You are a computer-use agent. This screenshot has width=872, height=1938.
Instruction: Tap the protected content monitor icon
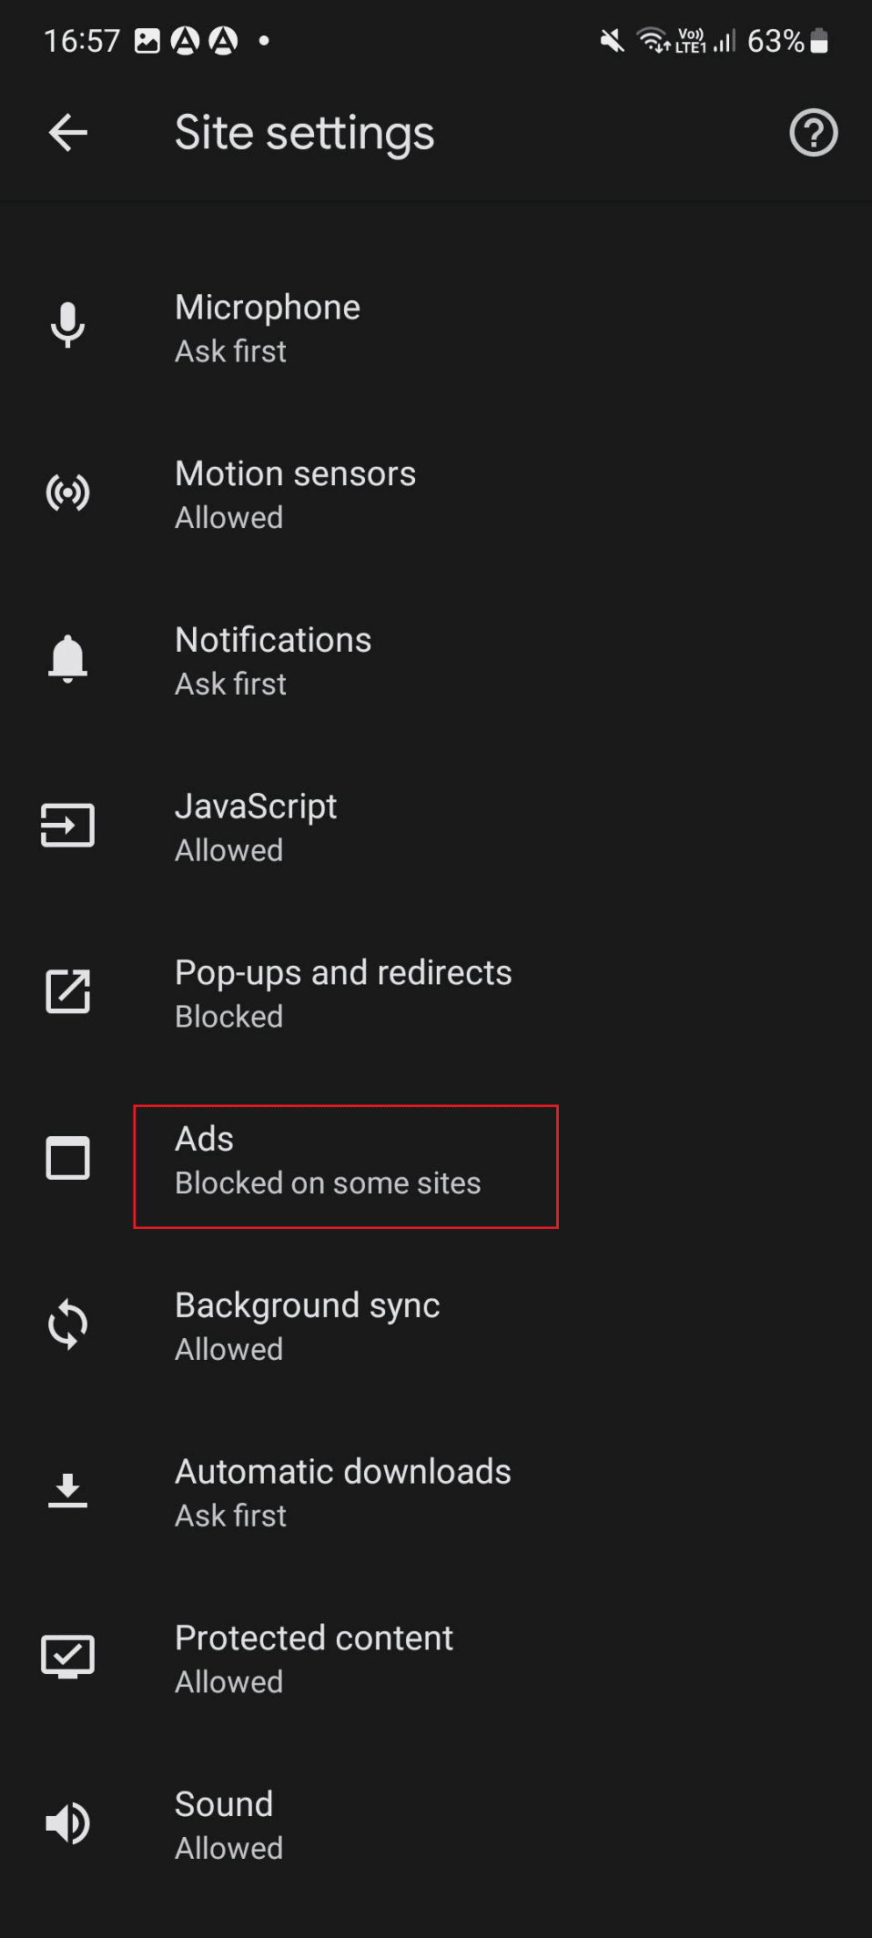point(67,1657)
